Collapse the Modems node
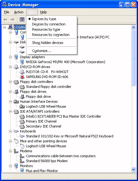 (11, 151)
